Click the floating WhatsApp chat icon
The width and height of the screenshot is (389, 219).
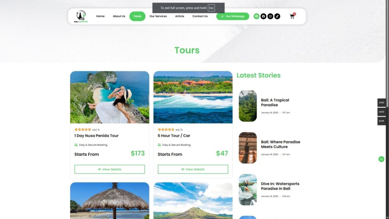pos(381,159)
